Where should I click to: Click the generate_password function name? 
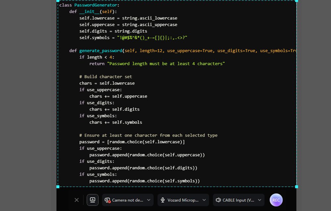(101, 51)
